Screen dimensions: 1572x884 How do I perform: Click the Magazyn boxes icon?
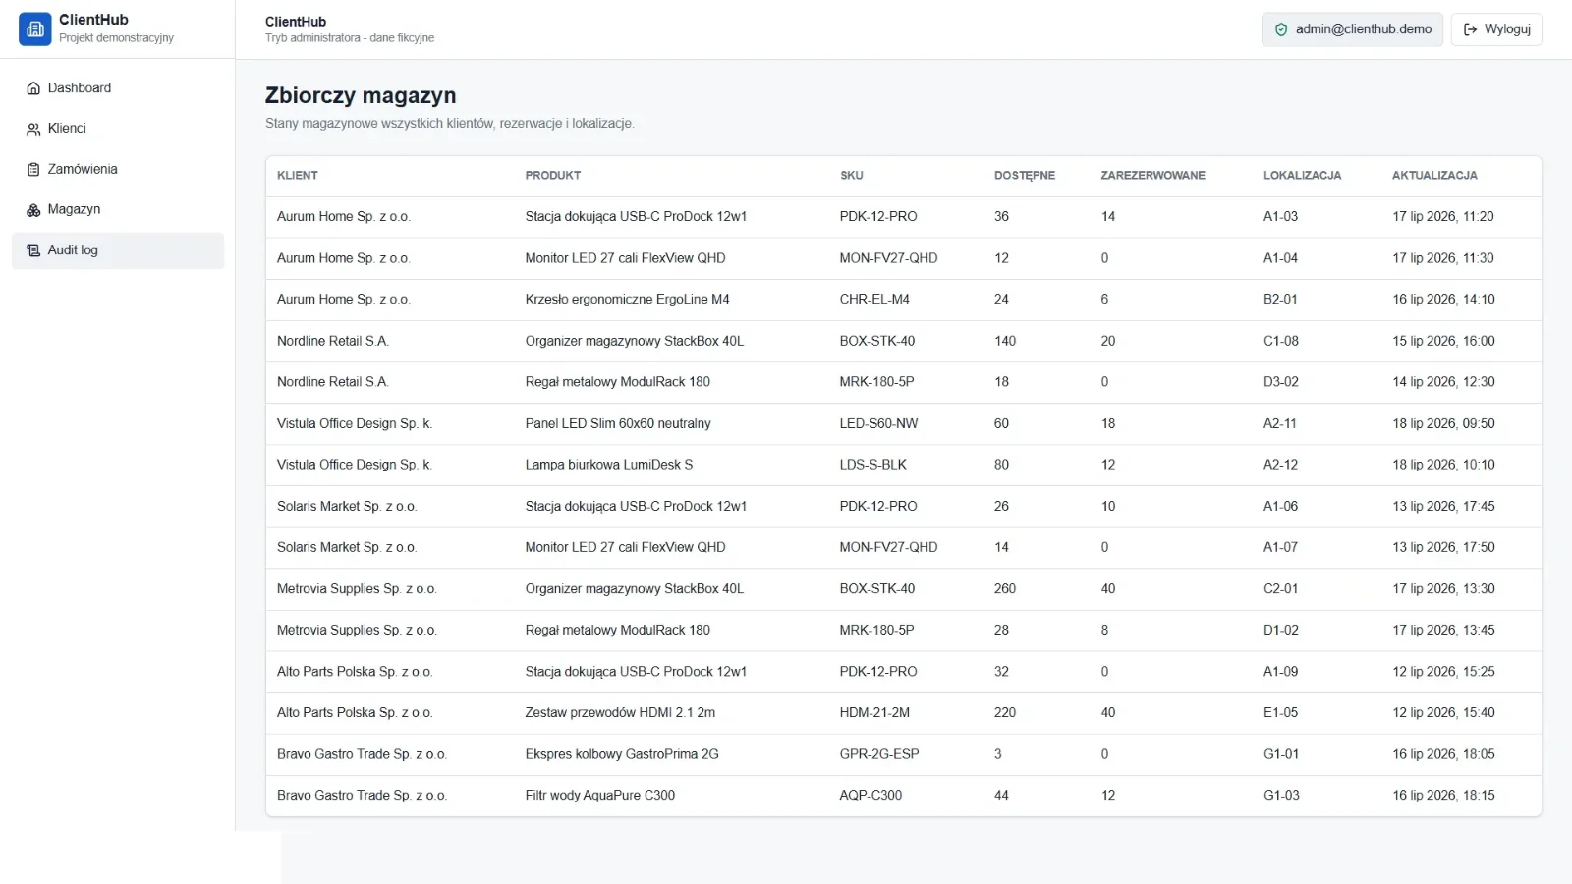point(33,210)
